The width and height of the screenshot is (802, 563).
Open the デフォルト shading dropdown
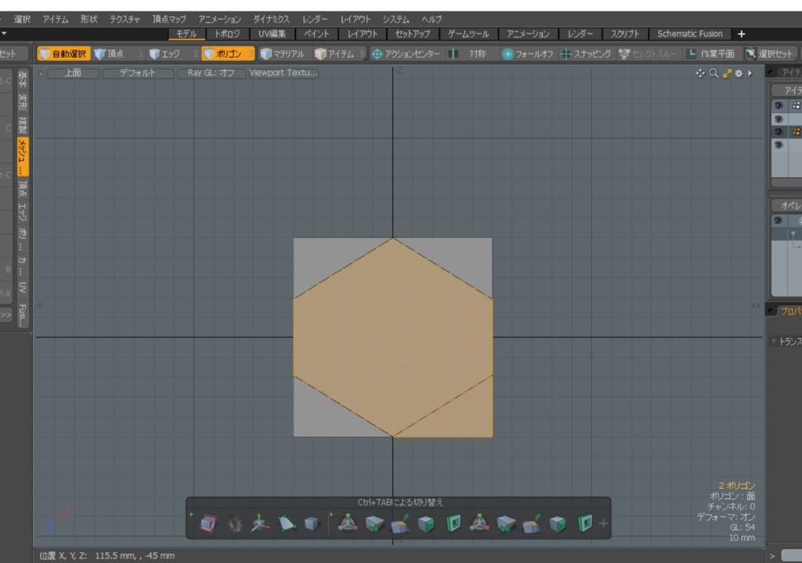click(137, 73)
